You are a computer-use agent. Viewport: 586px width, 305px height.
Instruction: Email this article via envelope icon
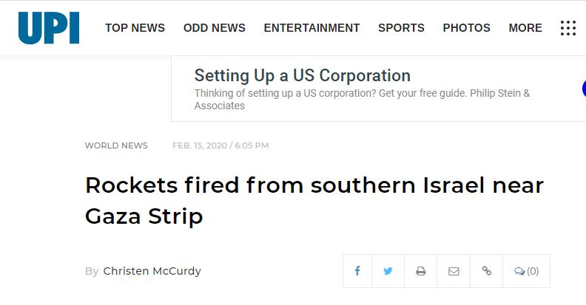coord(454,271)
